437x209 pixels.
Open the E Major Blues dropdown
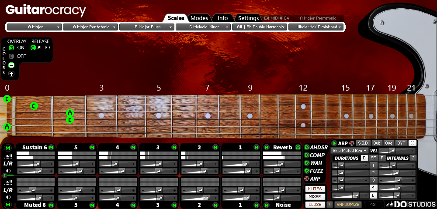[146, 27]
